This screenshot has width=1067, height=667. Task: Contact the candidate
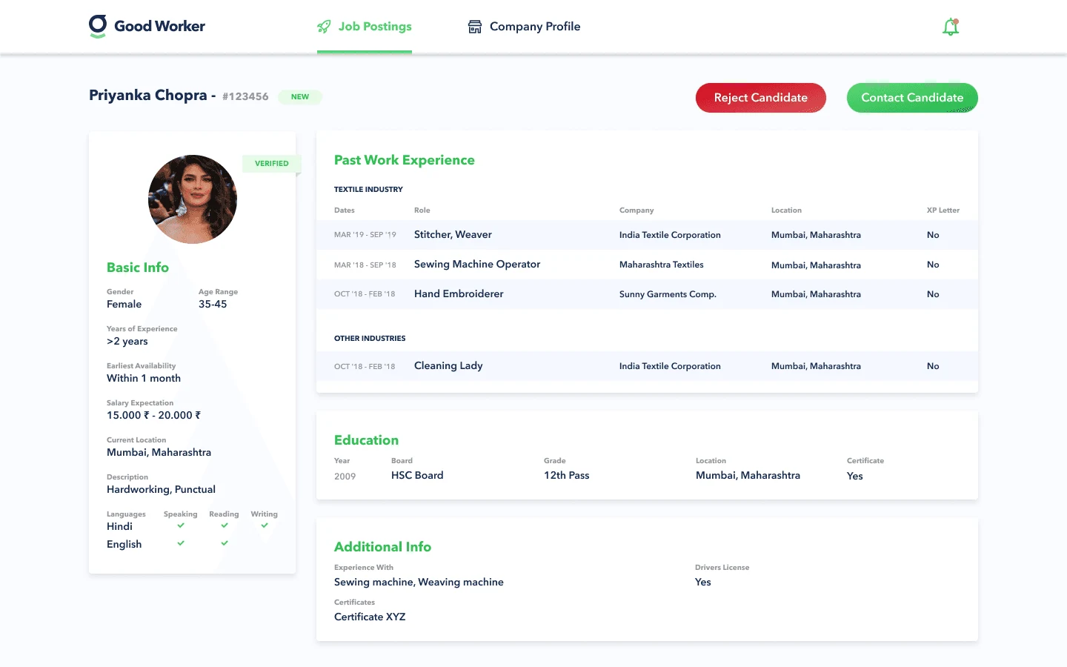click(912, 98)
